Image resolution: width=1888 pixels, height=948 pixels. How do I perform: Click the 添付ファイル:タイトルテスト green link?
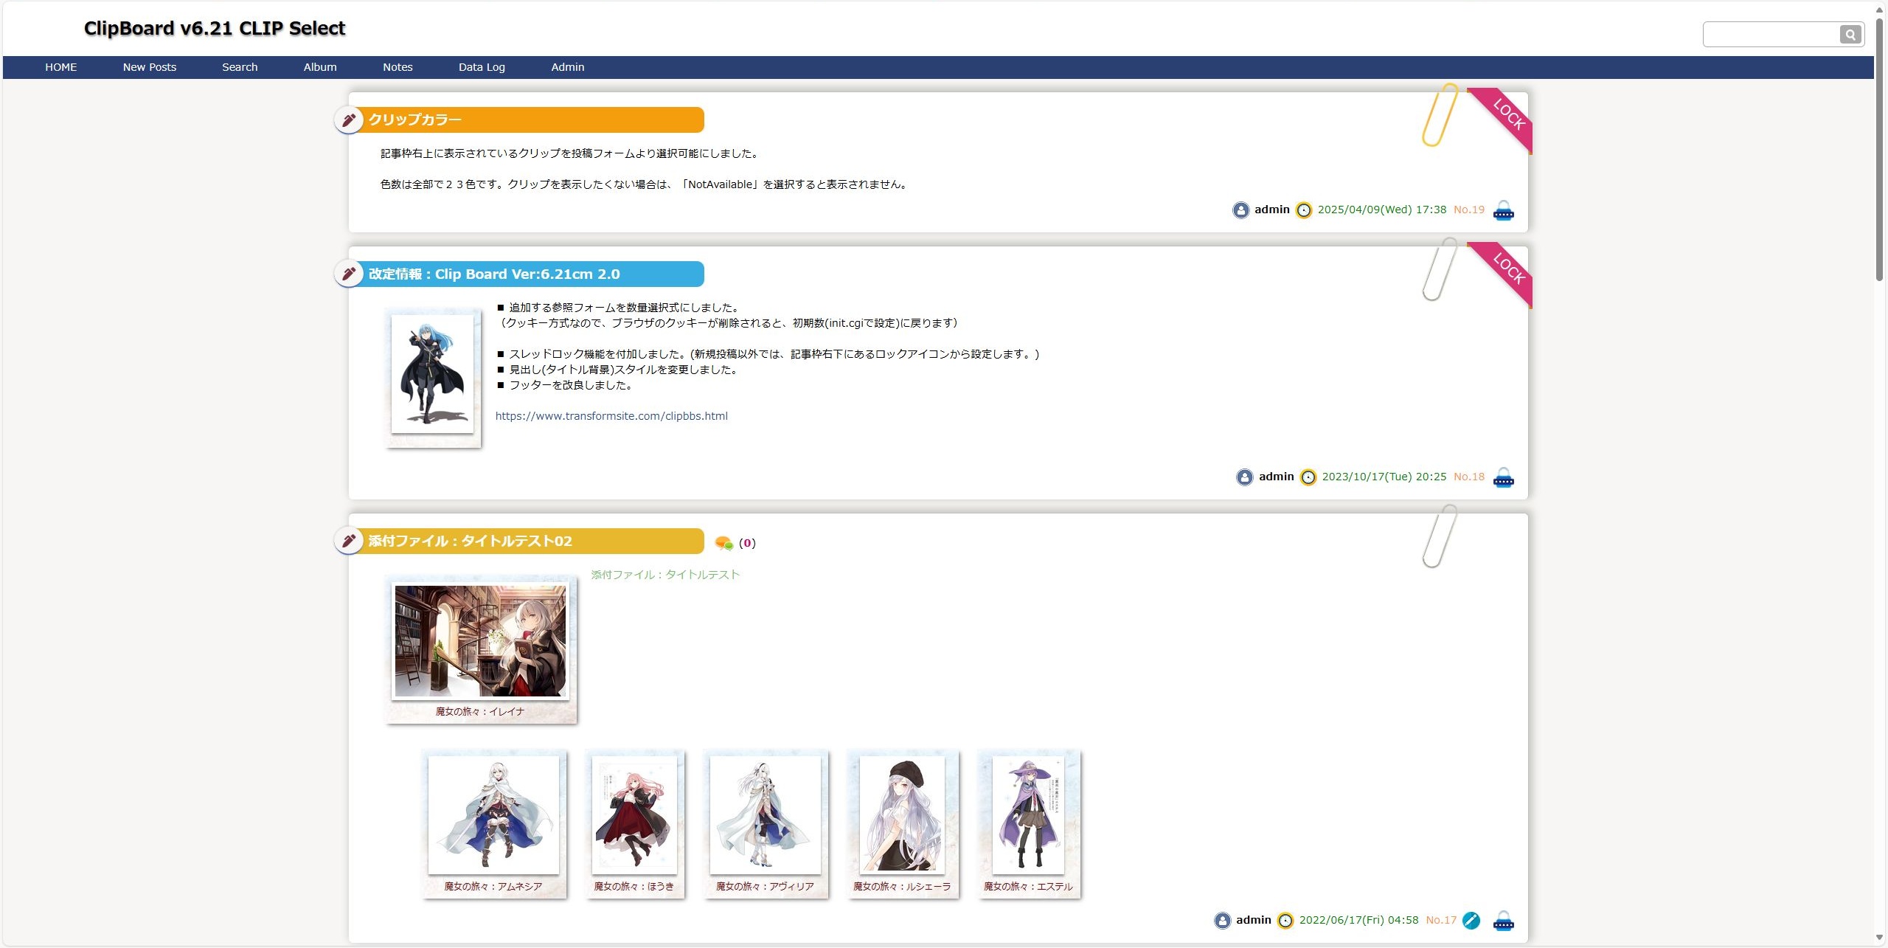click(664, 575)
